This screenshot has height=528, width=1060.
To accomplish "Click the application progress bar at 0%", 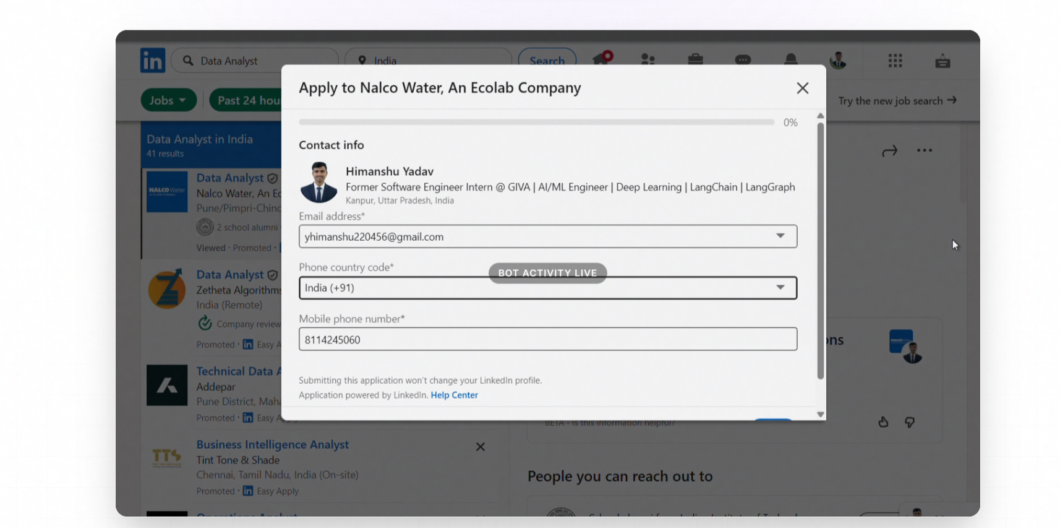I will tap(536, 123).
